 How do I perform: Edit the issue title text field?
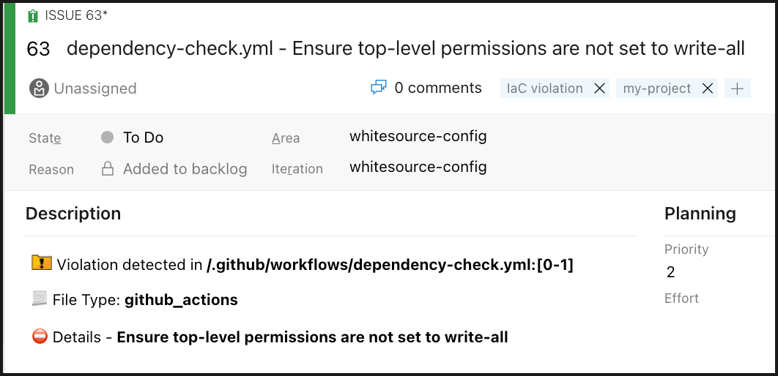coord(405,49)
